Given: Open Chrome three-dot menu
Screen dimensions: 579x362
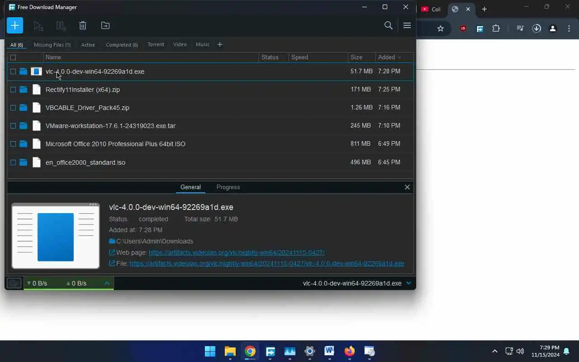Looking at the screenshot, I should coord(569,29).
